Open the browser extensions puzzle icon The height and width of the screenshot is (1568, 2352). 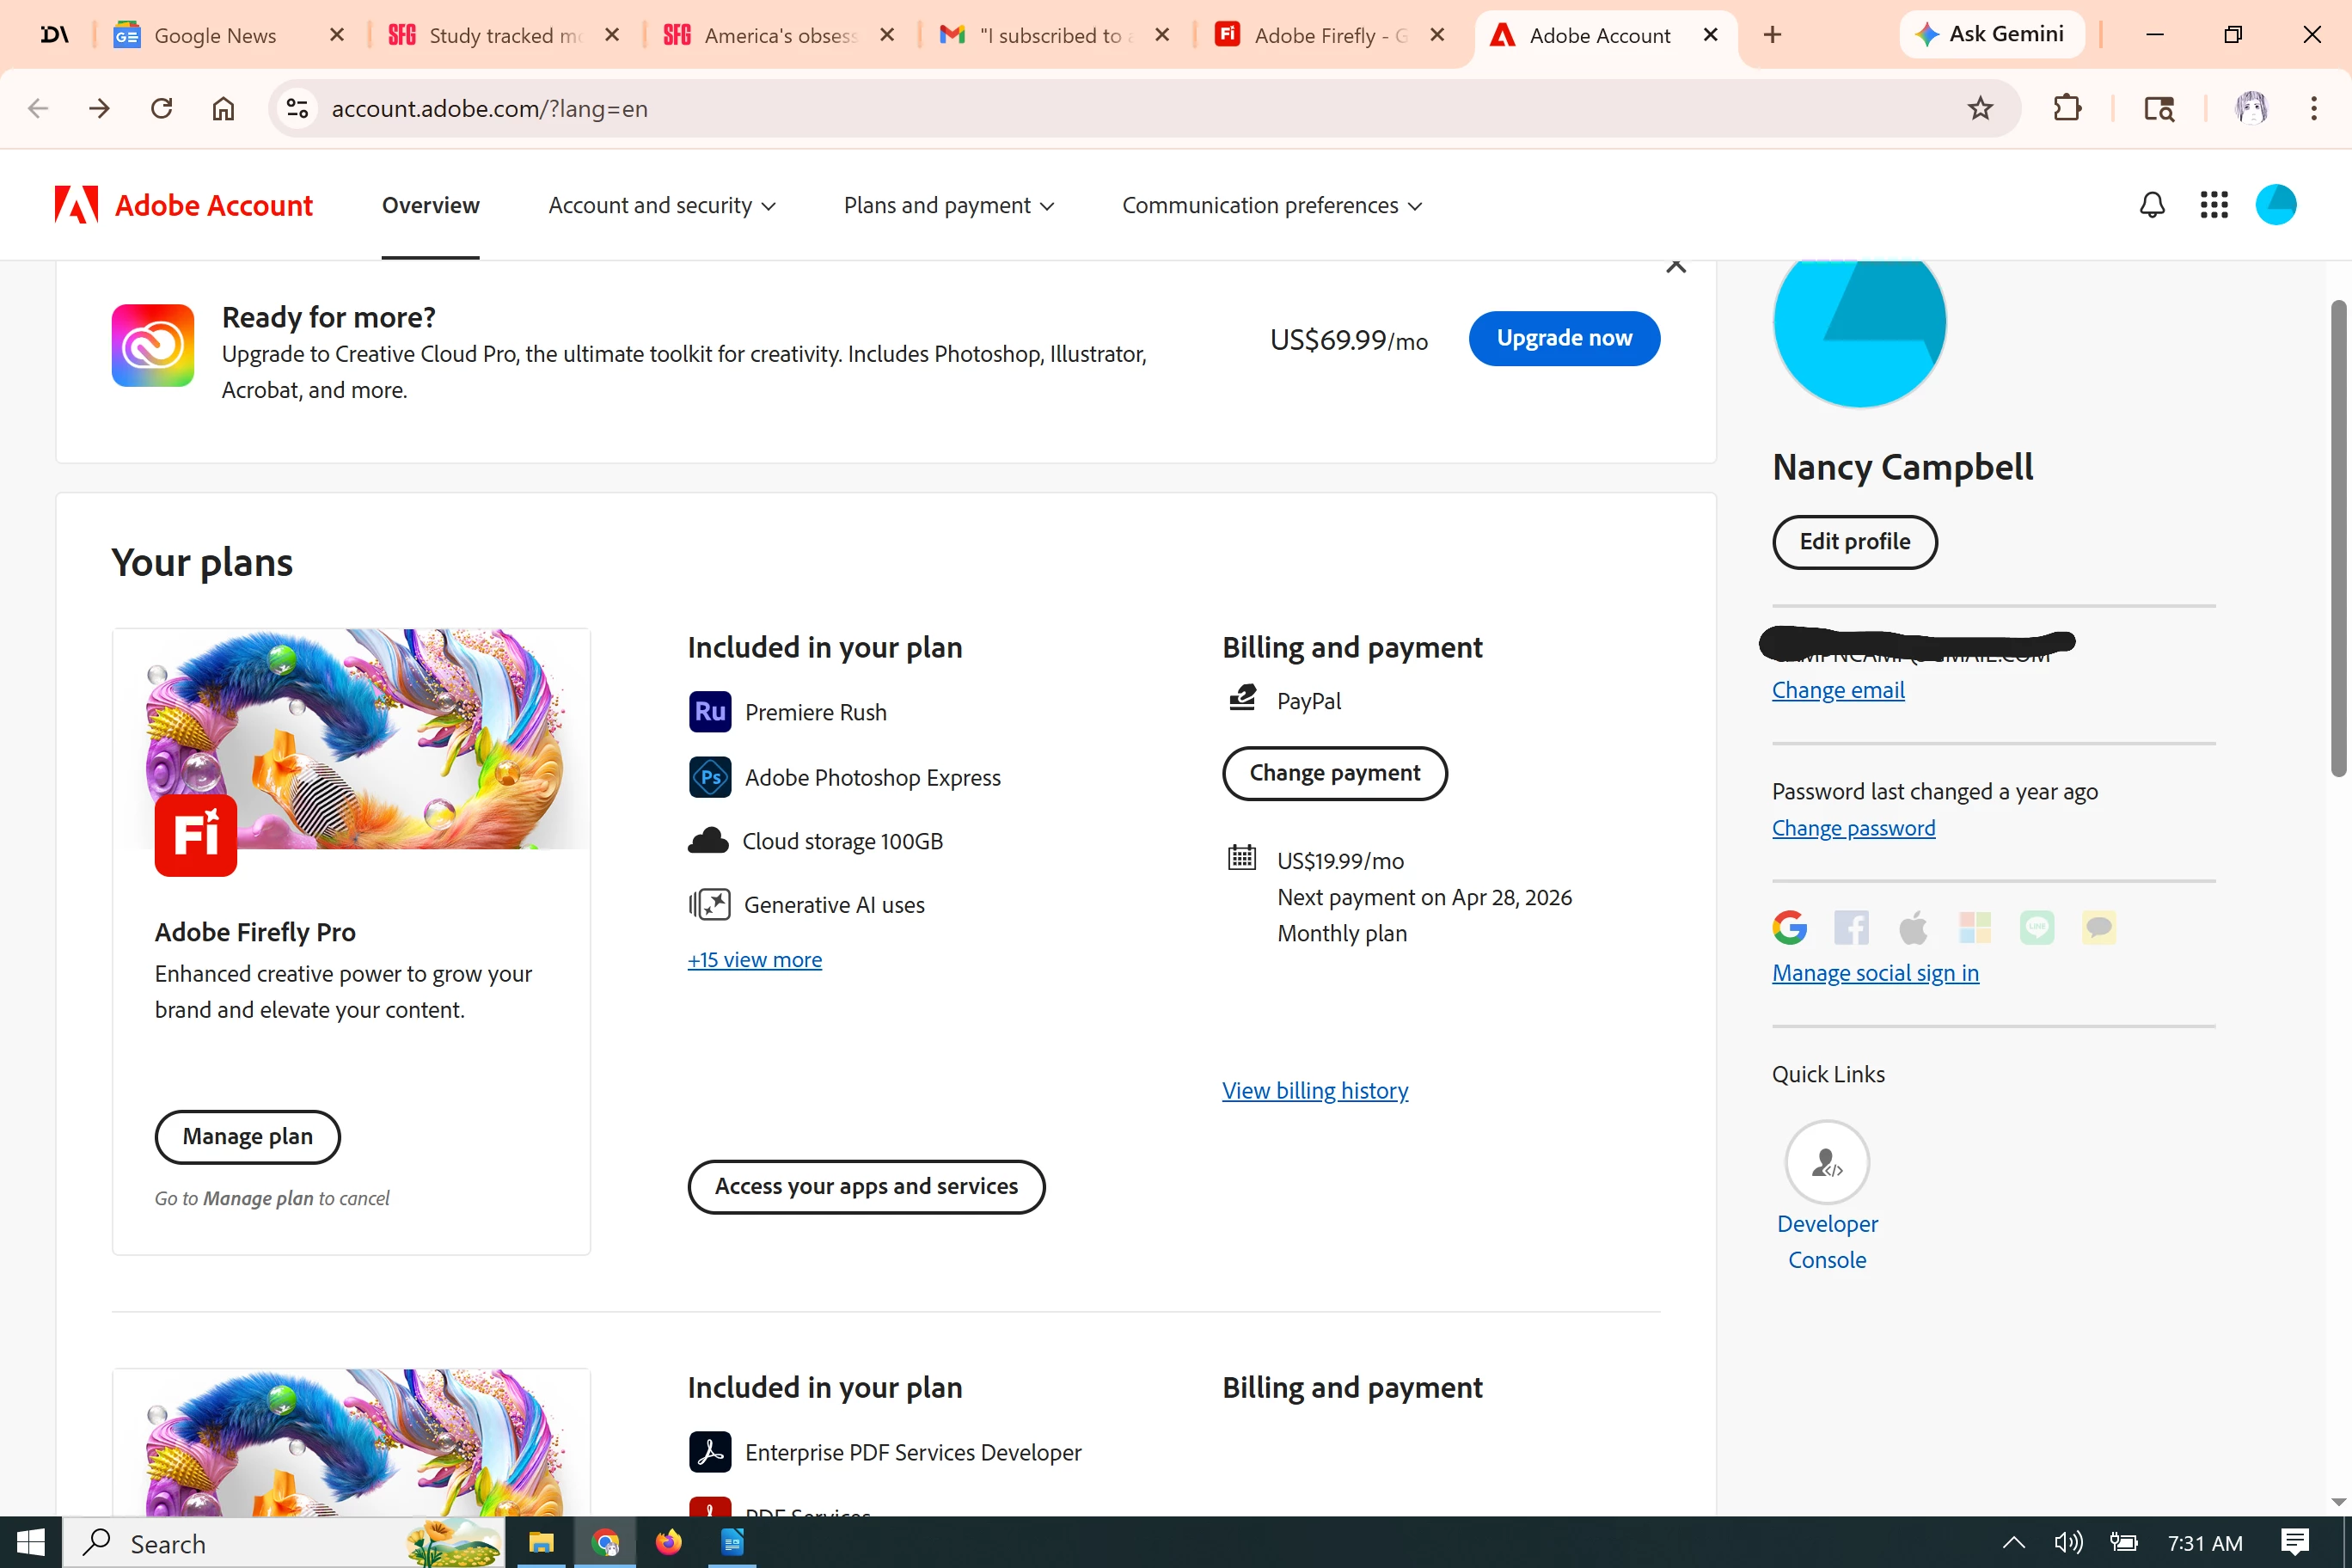[x=2066, y=108]
